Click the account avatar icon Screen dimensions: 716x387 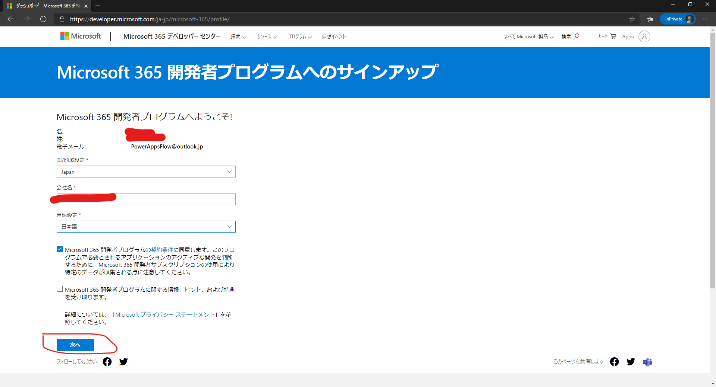644,36
